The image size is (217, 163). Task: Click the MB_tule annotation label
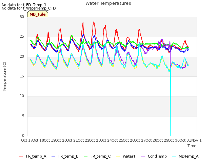[38, 14]
